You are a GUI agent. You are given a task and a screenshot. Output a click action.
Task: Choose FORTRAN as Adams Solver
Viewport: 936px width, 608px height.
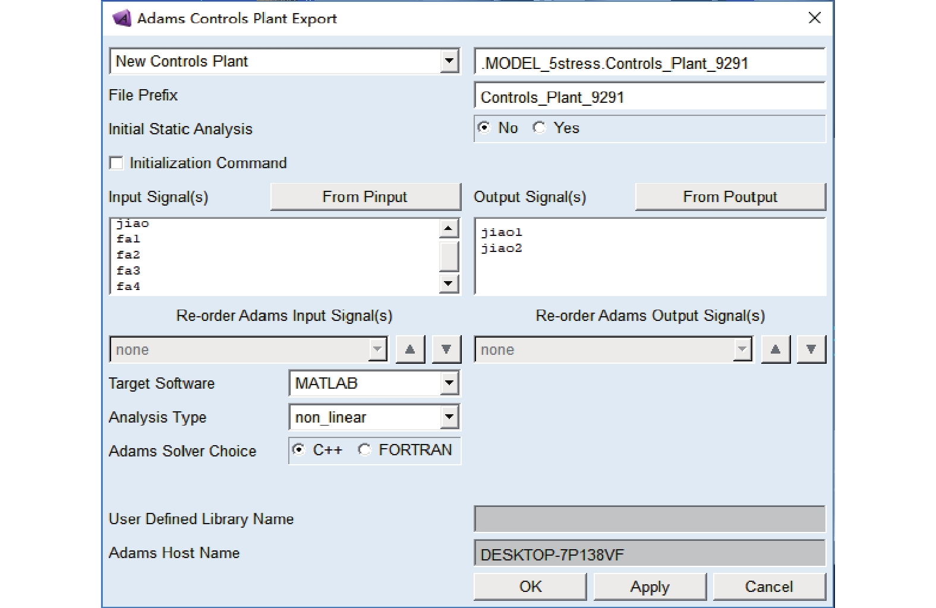tap(364, 450)
